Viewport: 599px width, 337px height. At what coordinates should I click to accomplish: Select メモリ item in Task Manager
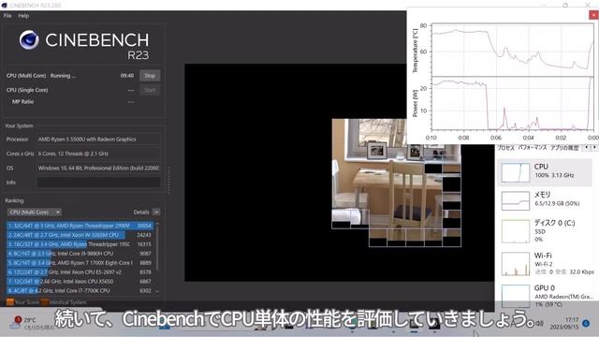545,199
